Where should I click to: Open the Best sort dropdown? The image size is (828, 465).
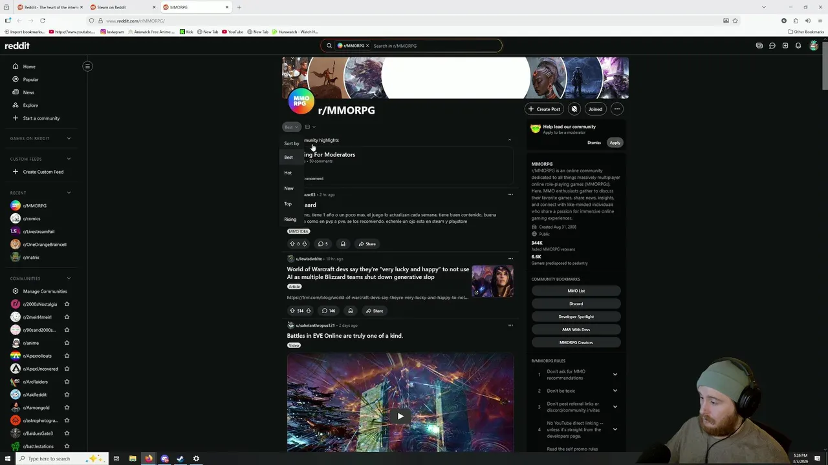click(292, 127)
